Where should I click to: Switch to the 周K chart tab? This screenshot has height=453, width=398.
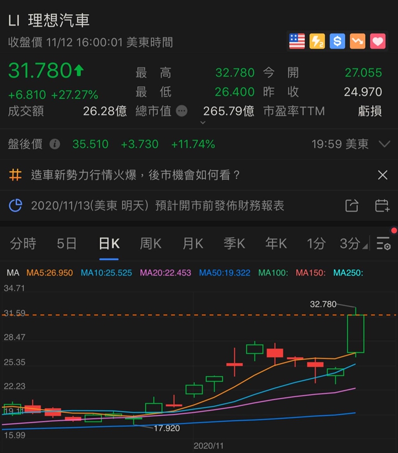150,244
